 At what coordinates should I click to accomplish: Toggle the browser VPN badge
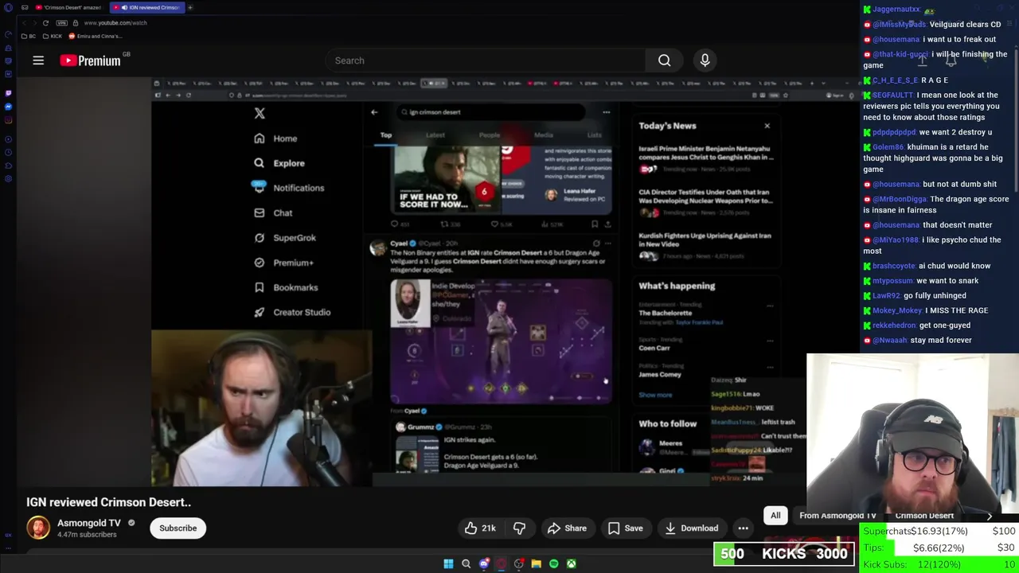tap(61, 23)
